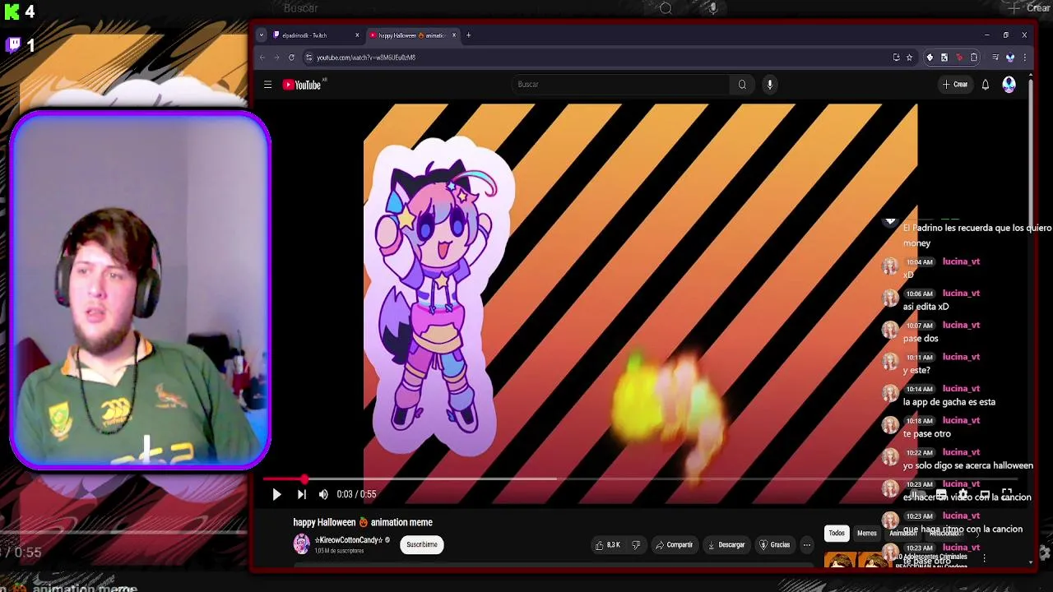Click the chat message 'la app de gacha es esta'
Viewport: 1053px width, 592px height.
[949, 402]
